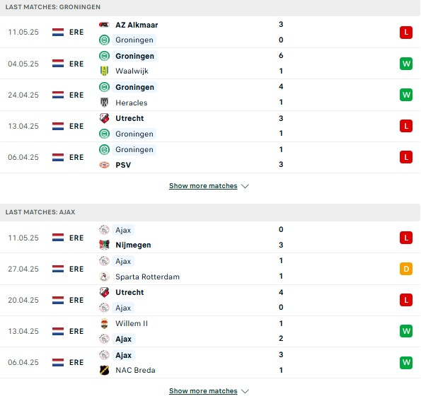
Task: Click the red L badge for AZ Alkmaar match
Action: pos(406,33)
